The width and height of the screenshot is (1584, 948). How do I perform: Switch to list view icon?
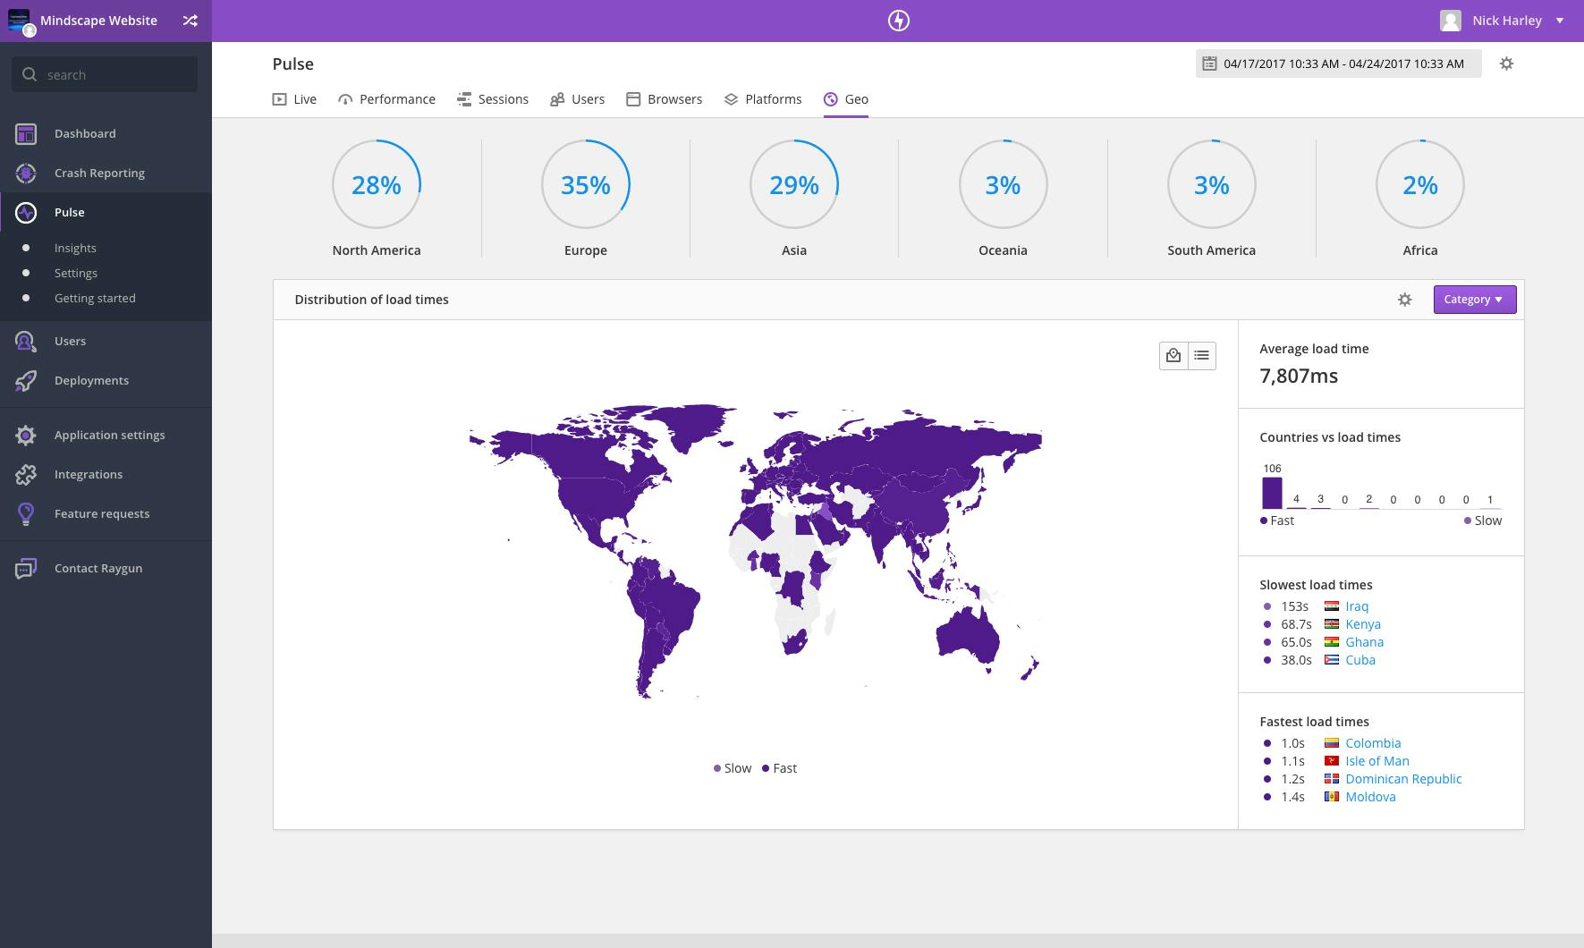(1201, 356)
